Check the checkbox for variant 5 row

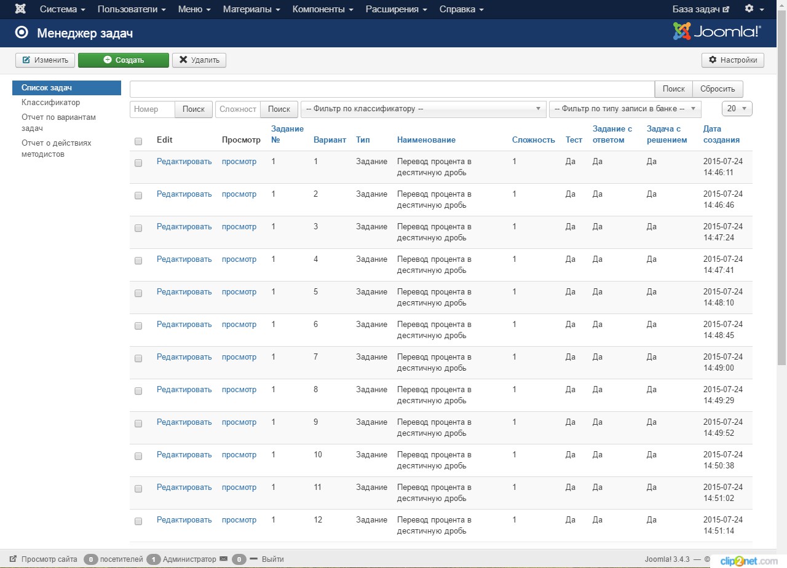pos(138,293)
